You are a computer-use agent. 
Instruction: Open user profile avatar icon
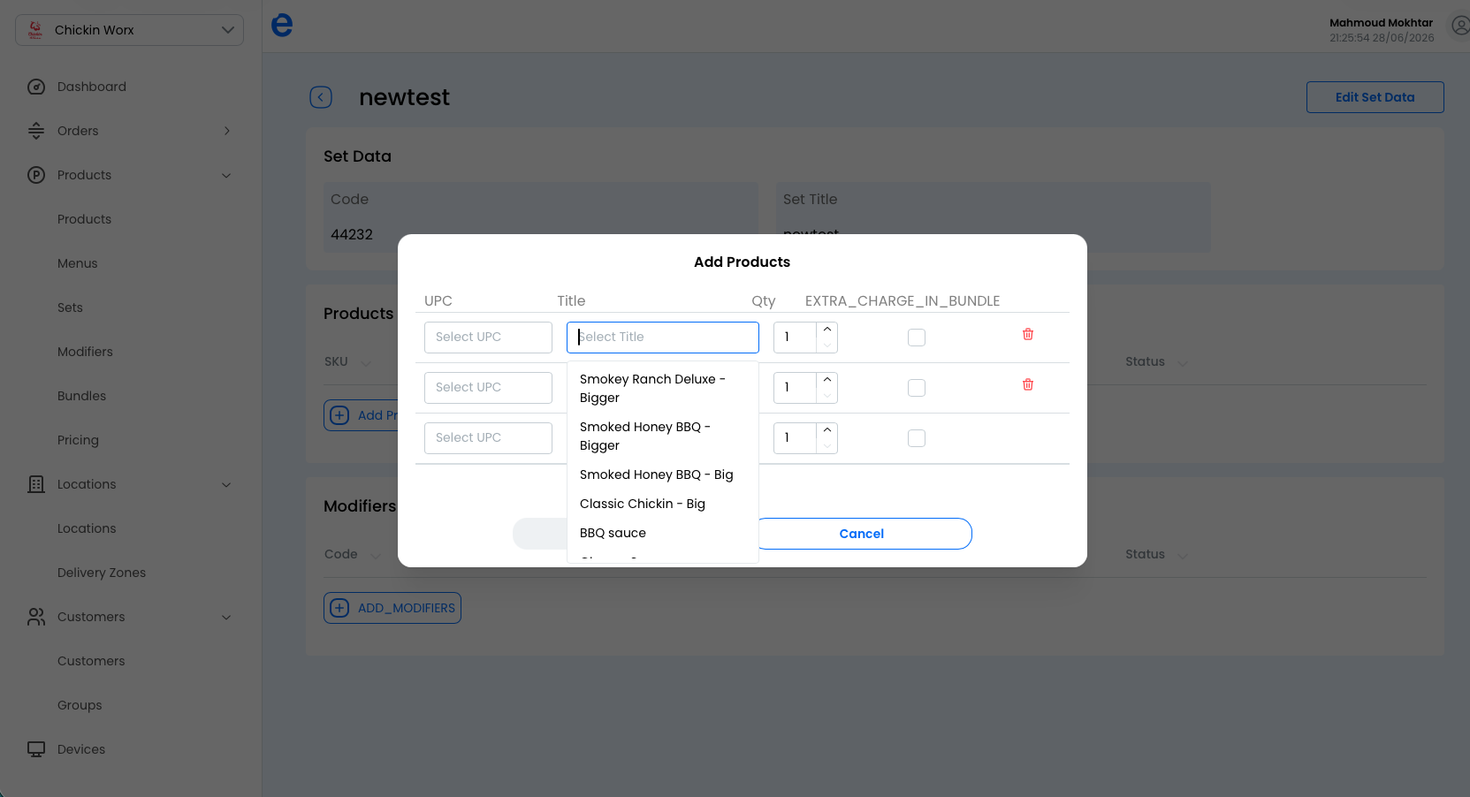coord(1461,27)
